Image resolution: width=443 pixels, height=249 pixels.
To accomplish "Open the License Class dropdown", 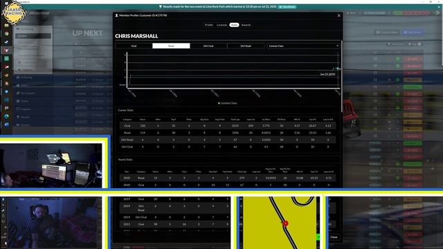I will coord(303,46).
